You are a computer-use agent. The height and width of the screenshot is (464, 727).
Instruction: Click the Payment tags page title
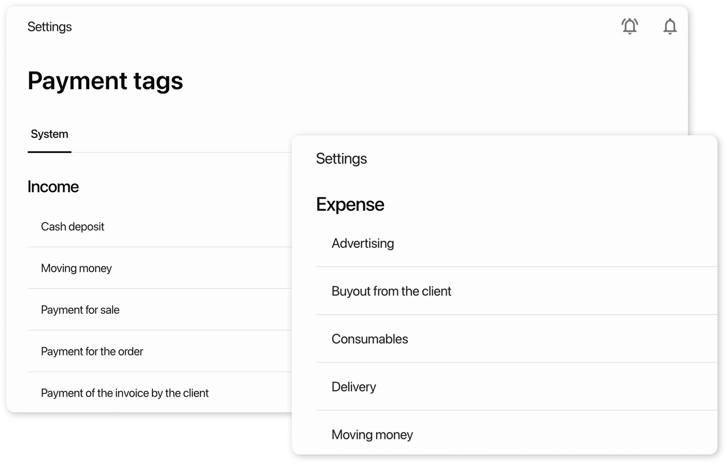coord(105,81)
